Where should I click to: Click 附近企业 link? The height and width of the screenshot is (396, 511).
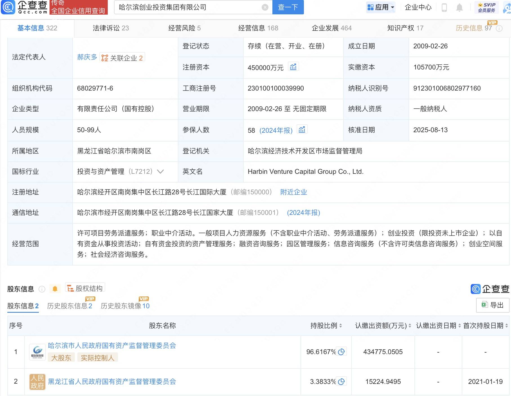[293, 192]
